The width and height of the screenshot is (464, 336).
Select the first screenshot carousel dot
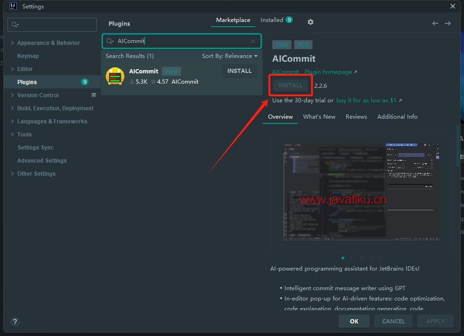coord(343,258)
